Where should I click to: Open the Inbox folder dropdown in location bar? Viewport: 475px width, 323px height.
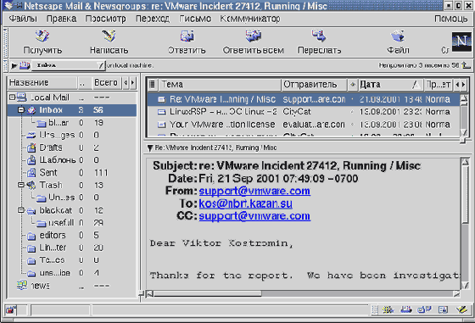tap(68, 65)
